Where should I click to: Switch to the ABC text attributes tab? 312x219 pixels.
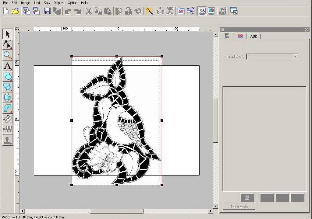[253, 36]
